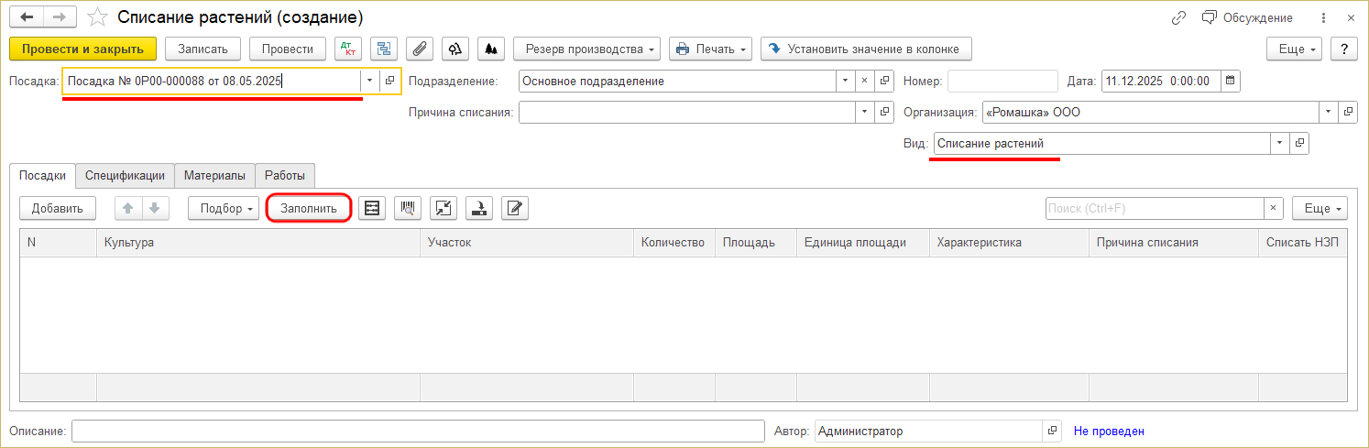The width and height of the screenshot is (1369, 448).
Task: Open the Резерв производства dropdown
Action: point(586,49)
